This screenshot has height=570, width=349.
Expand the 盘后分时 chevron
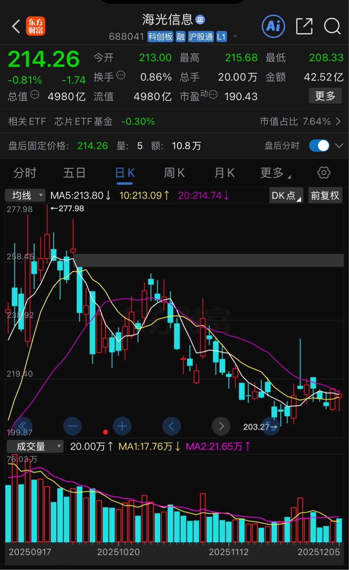(339, 146)
